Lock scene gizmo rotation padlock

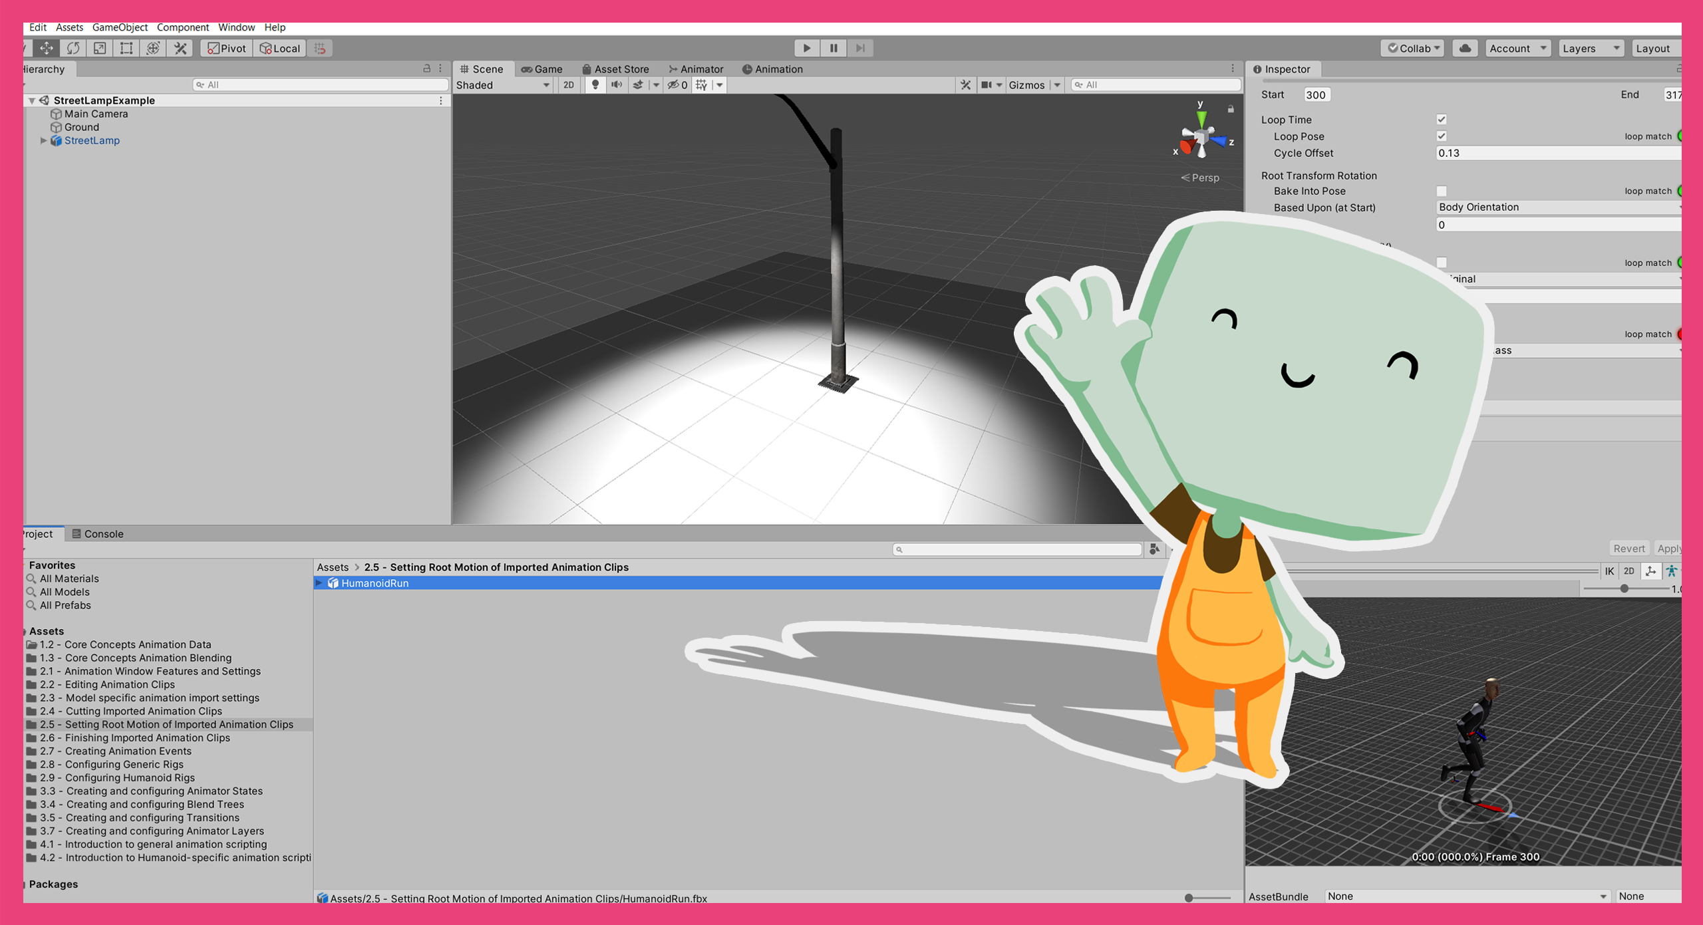1231,109
